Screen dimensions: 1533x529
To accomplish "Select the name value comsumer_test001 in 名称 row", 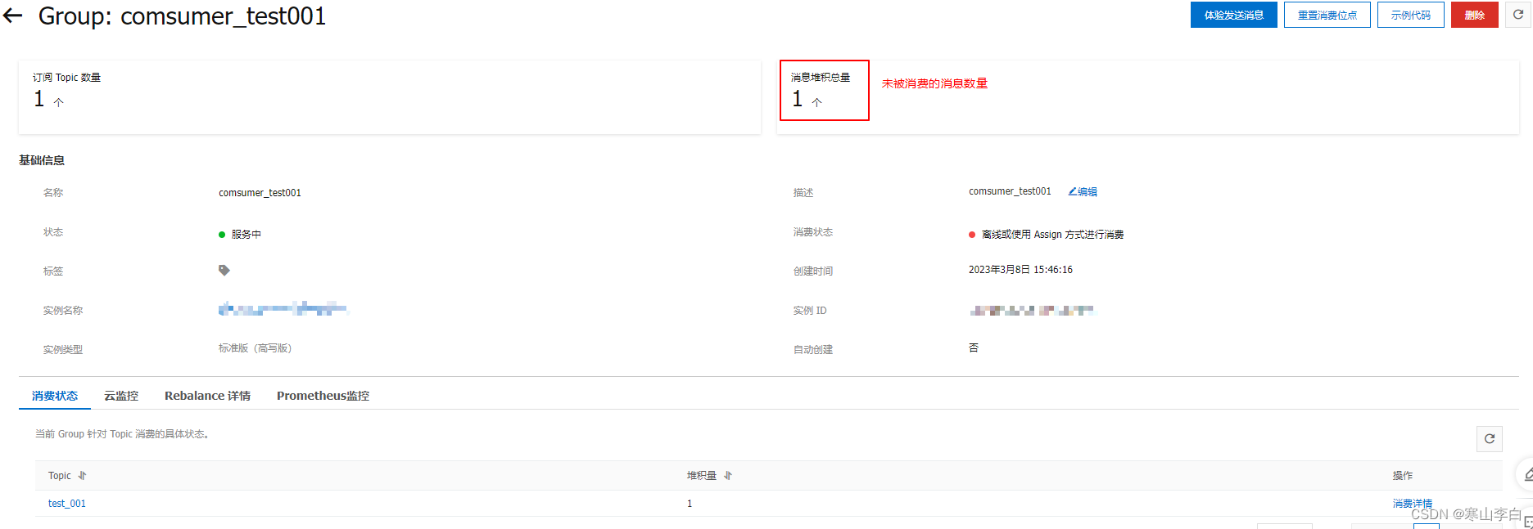I will click(x=260, y=193).
